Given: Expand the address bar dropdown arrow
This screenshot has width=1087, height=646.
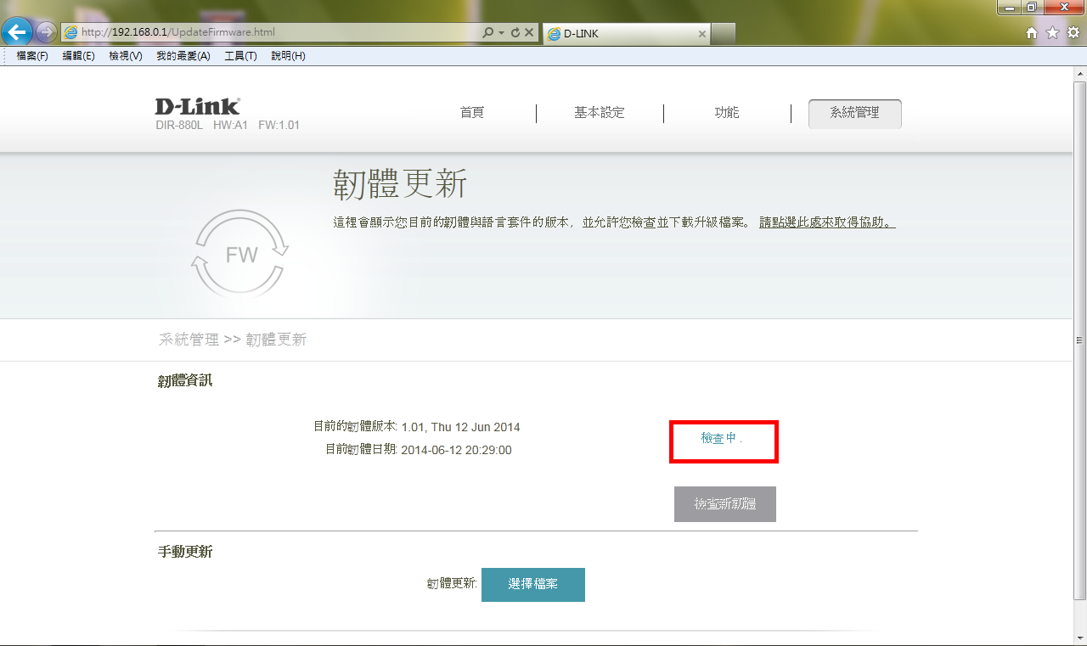Looking at the screenshot, I should coord(501,32).
